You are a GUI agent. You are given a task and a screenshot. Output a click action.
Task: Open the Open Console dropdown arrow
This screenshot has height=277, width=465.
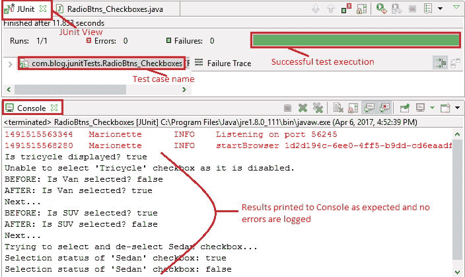(x=458, y=108)
